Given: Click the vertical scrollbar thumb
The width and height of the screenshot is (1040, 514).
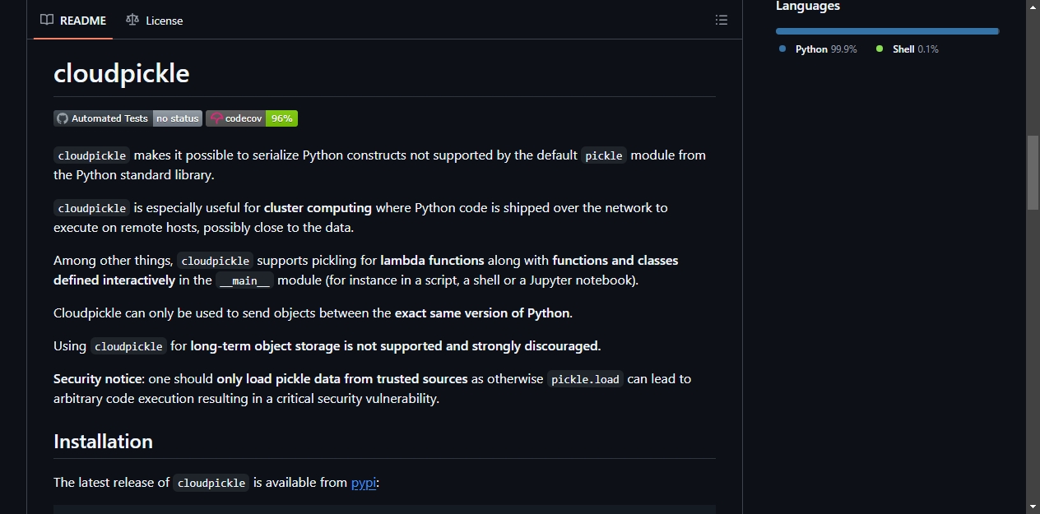Looking at the screenshot, I should pyautogui.click(x=1033, y=173).
